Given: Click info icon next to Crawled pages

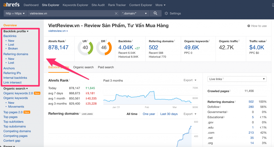Looking at the screenshot, I should click(x=230, y=90).
